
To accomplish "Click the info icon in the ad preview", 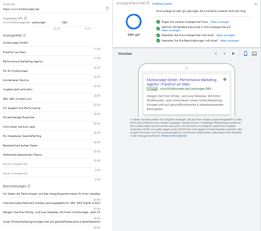I will pyautogui.click(x=225, y=79).
